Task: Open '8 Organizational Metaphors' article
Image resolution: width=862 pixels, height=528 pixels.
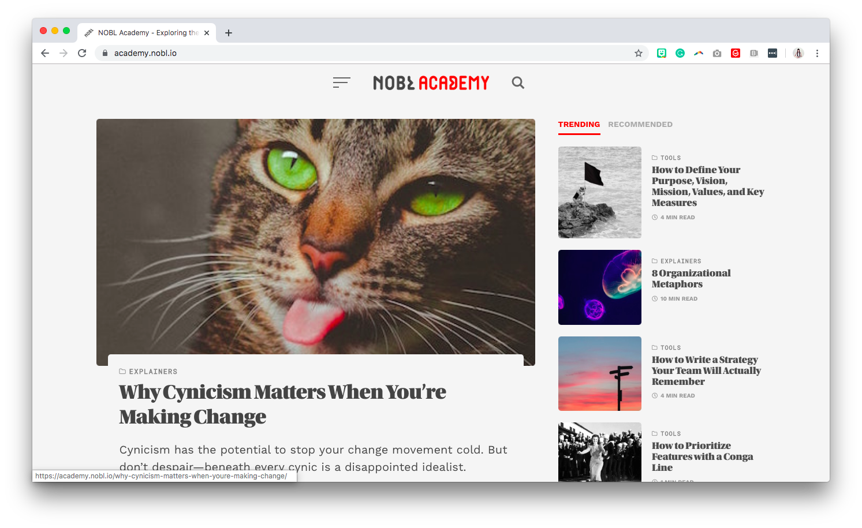Action: pos(691,279)
